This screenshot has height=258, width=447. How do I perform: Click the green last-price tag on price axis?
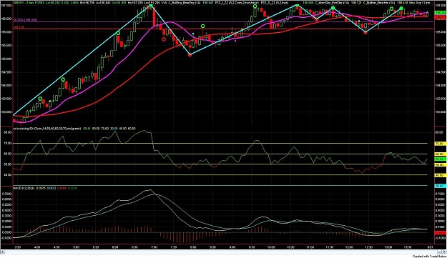tap(440, 13)
